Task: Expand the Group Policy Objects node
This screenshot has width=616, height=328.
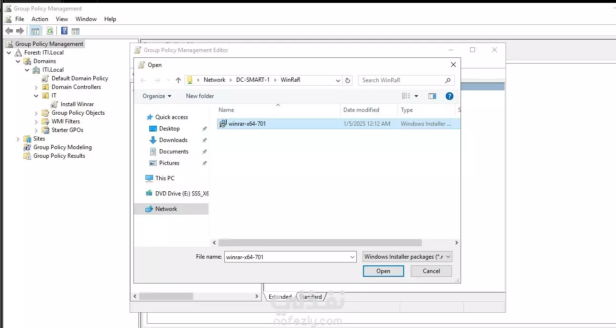Action: pyautogui.click(x=36, y=113)
